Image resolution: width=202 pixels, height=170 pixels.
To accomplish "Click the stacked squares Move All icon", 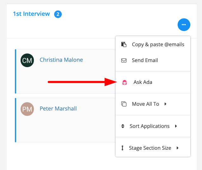I will click(x=124, y=104).
